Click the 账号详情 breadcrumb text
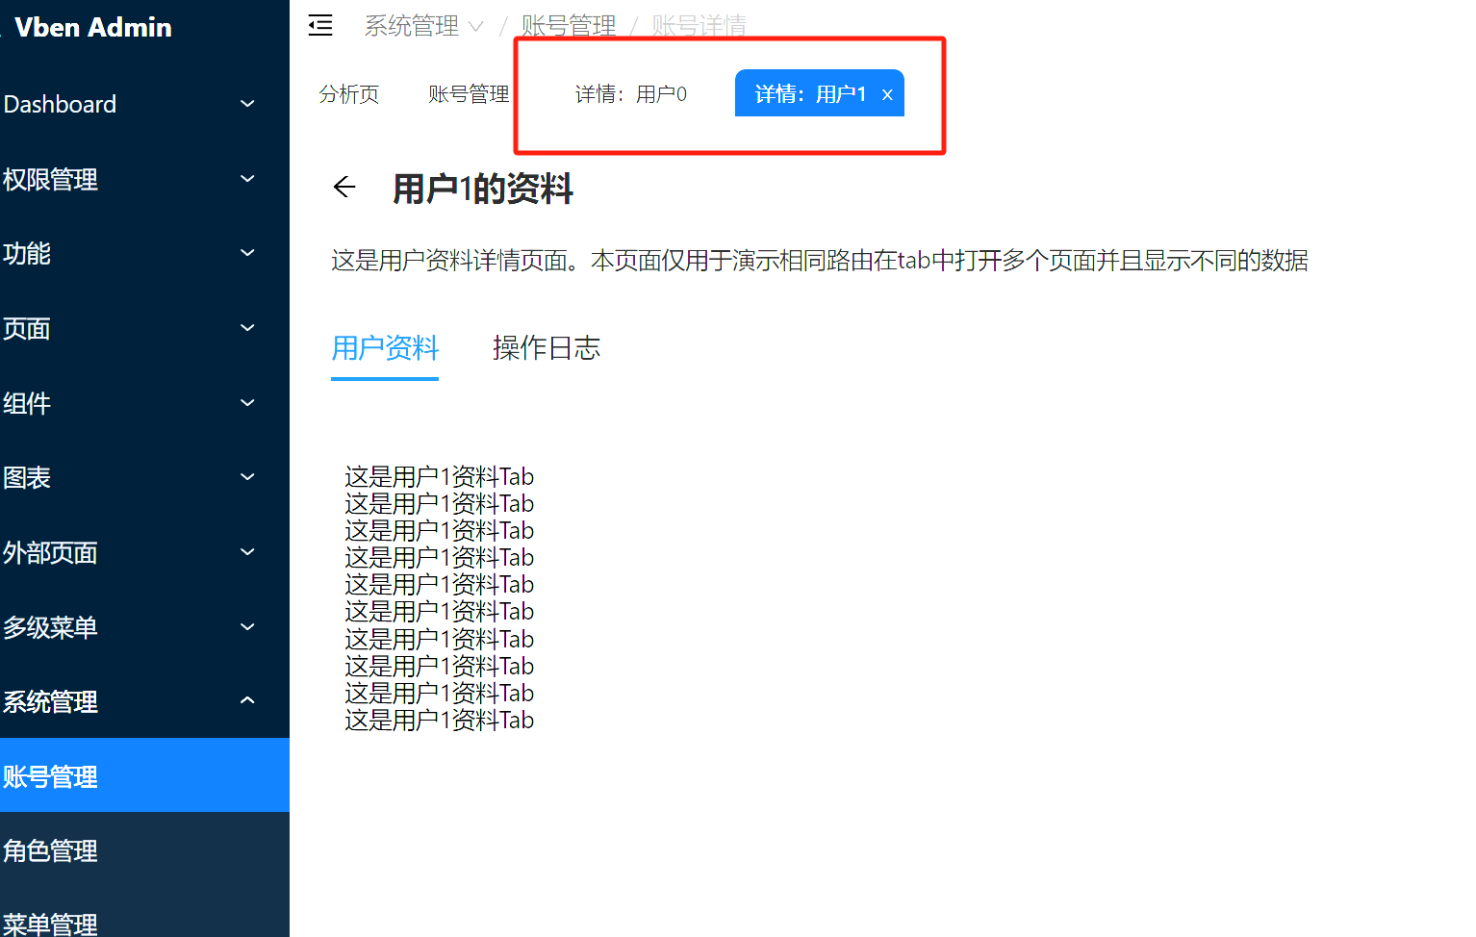 [x=698, y=26]
